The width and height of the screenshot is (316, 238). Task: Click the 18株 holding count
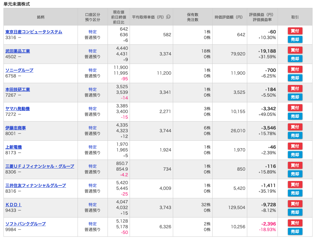pyautogui.click(x=206, y=51)
